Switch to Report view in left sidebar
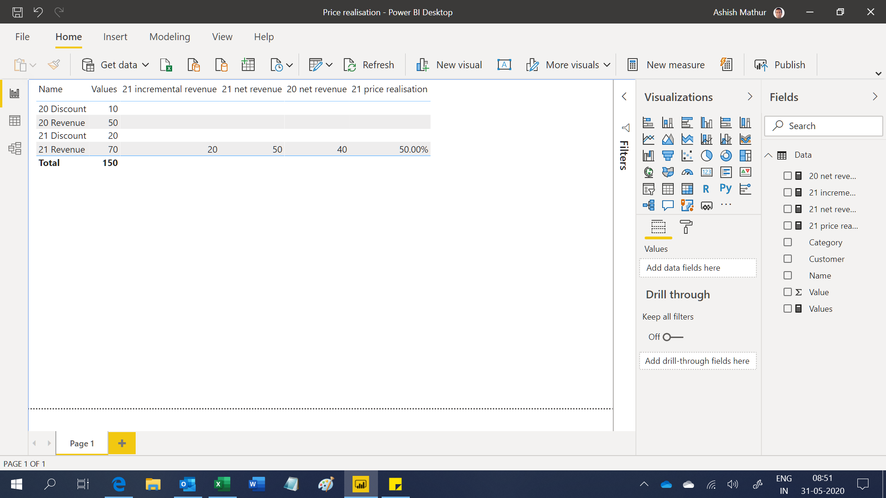This screenshot has height=498, width=886. pos(15,94)
